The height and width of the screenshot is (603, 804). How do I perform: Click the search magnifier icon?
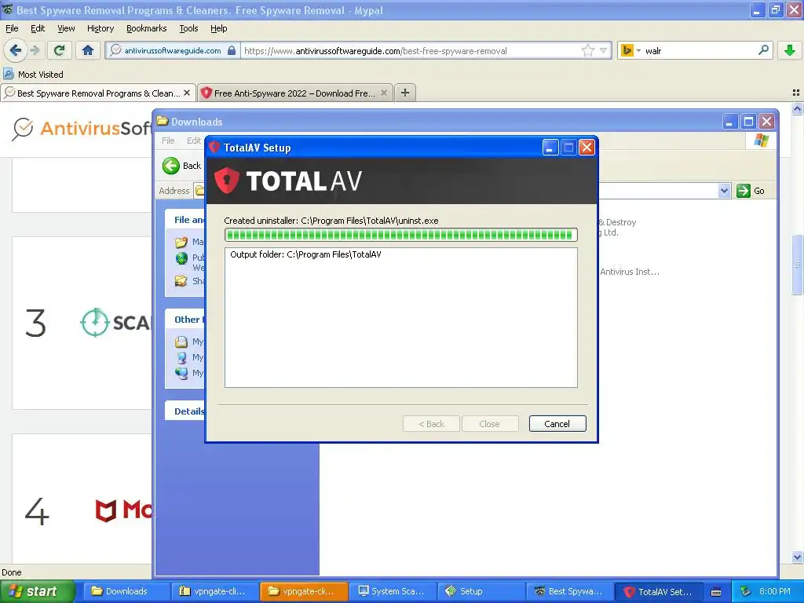click(763, 49)
